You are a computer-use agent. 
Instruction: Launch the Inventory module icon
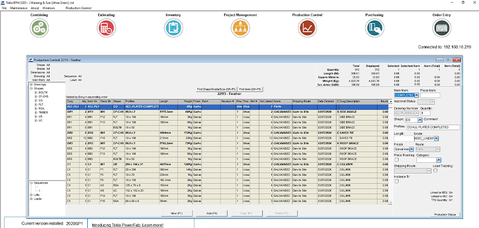point(173,27)
